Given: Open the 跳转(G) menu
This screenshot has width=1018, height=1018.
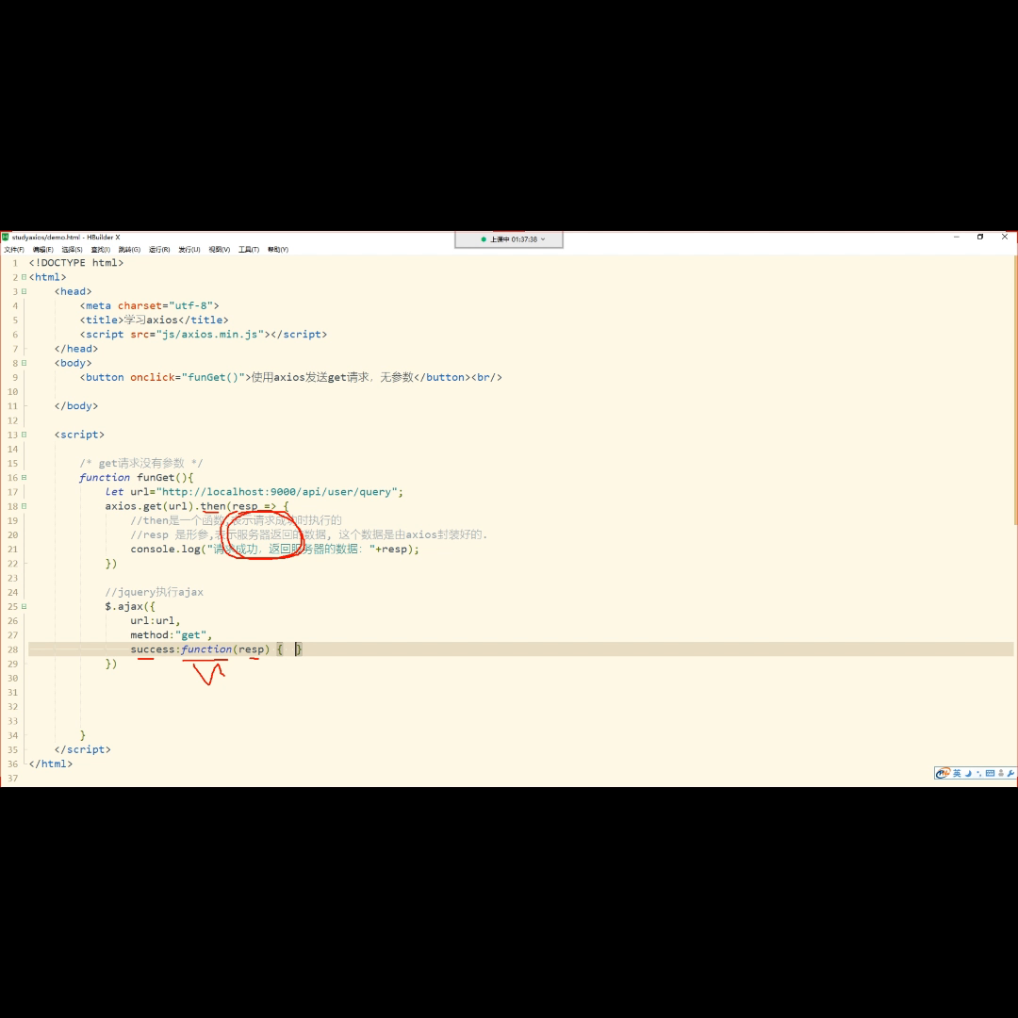Looking at the screenshot, I should (129, 249).
